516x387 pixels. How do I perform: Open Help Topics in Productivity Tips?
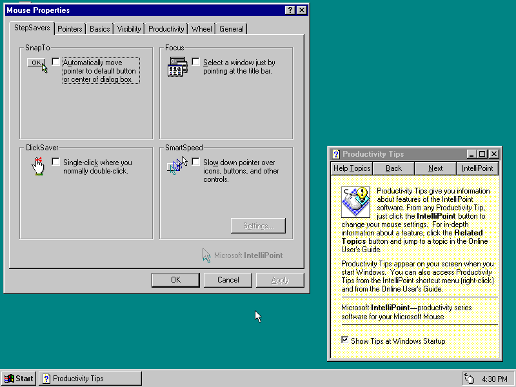pos(352,168)
